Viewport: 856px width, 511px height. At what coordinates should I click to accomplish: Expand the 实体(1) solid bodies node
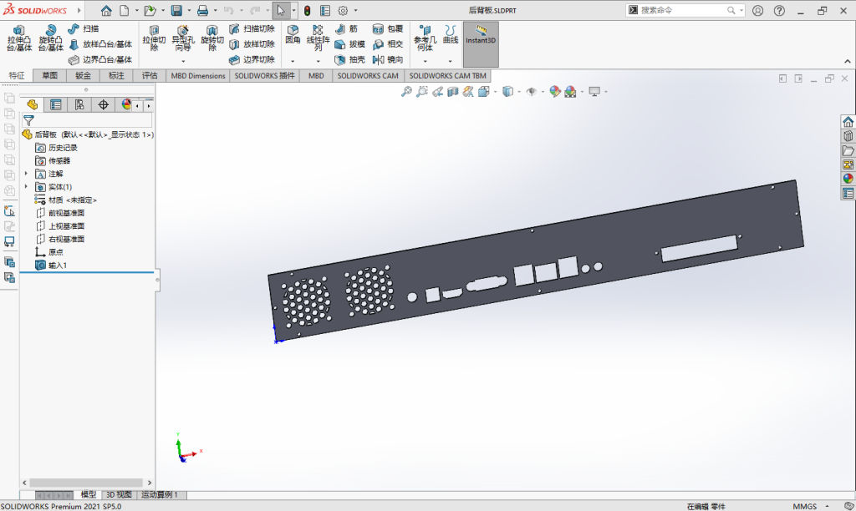pyautogui.click(x=27, y=187)
